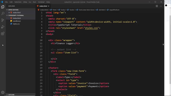
Task: Click the 'payment' option value on line 25
Action: (x=82, y=86)
